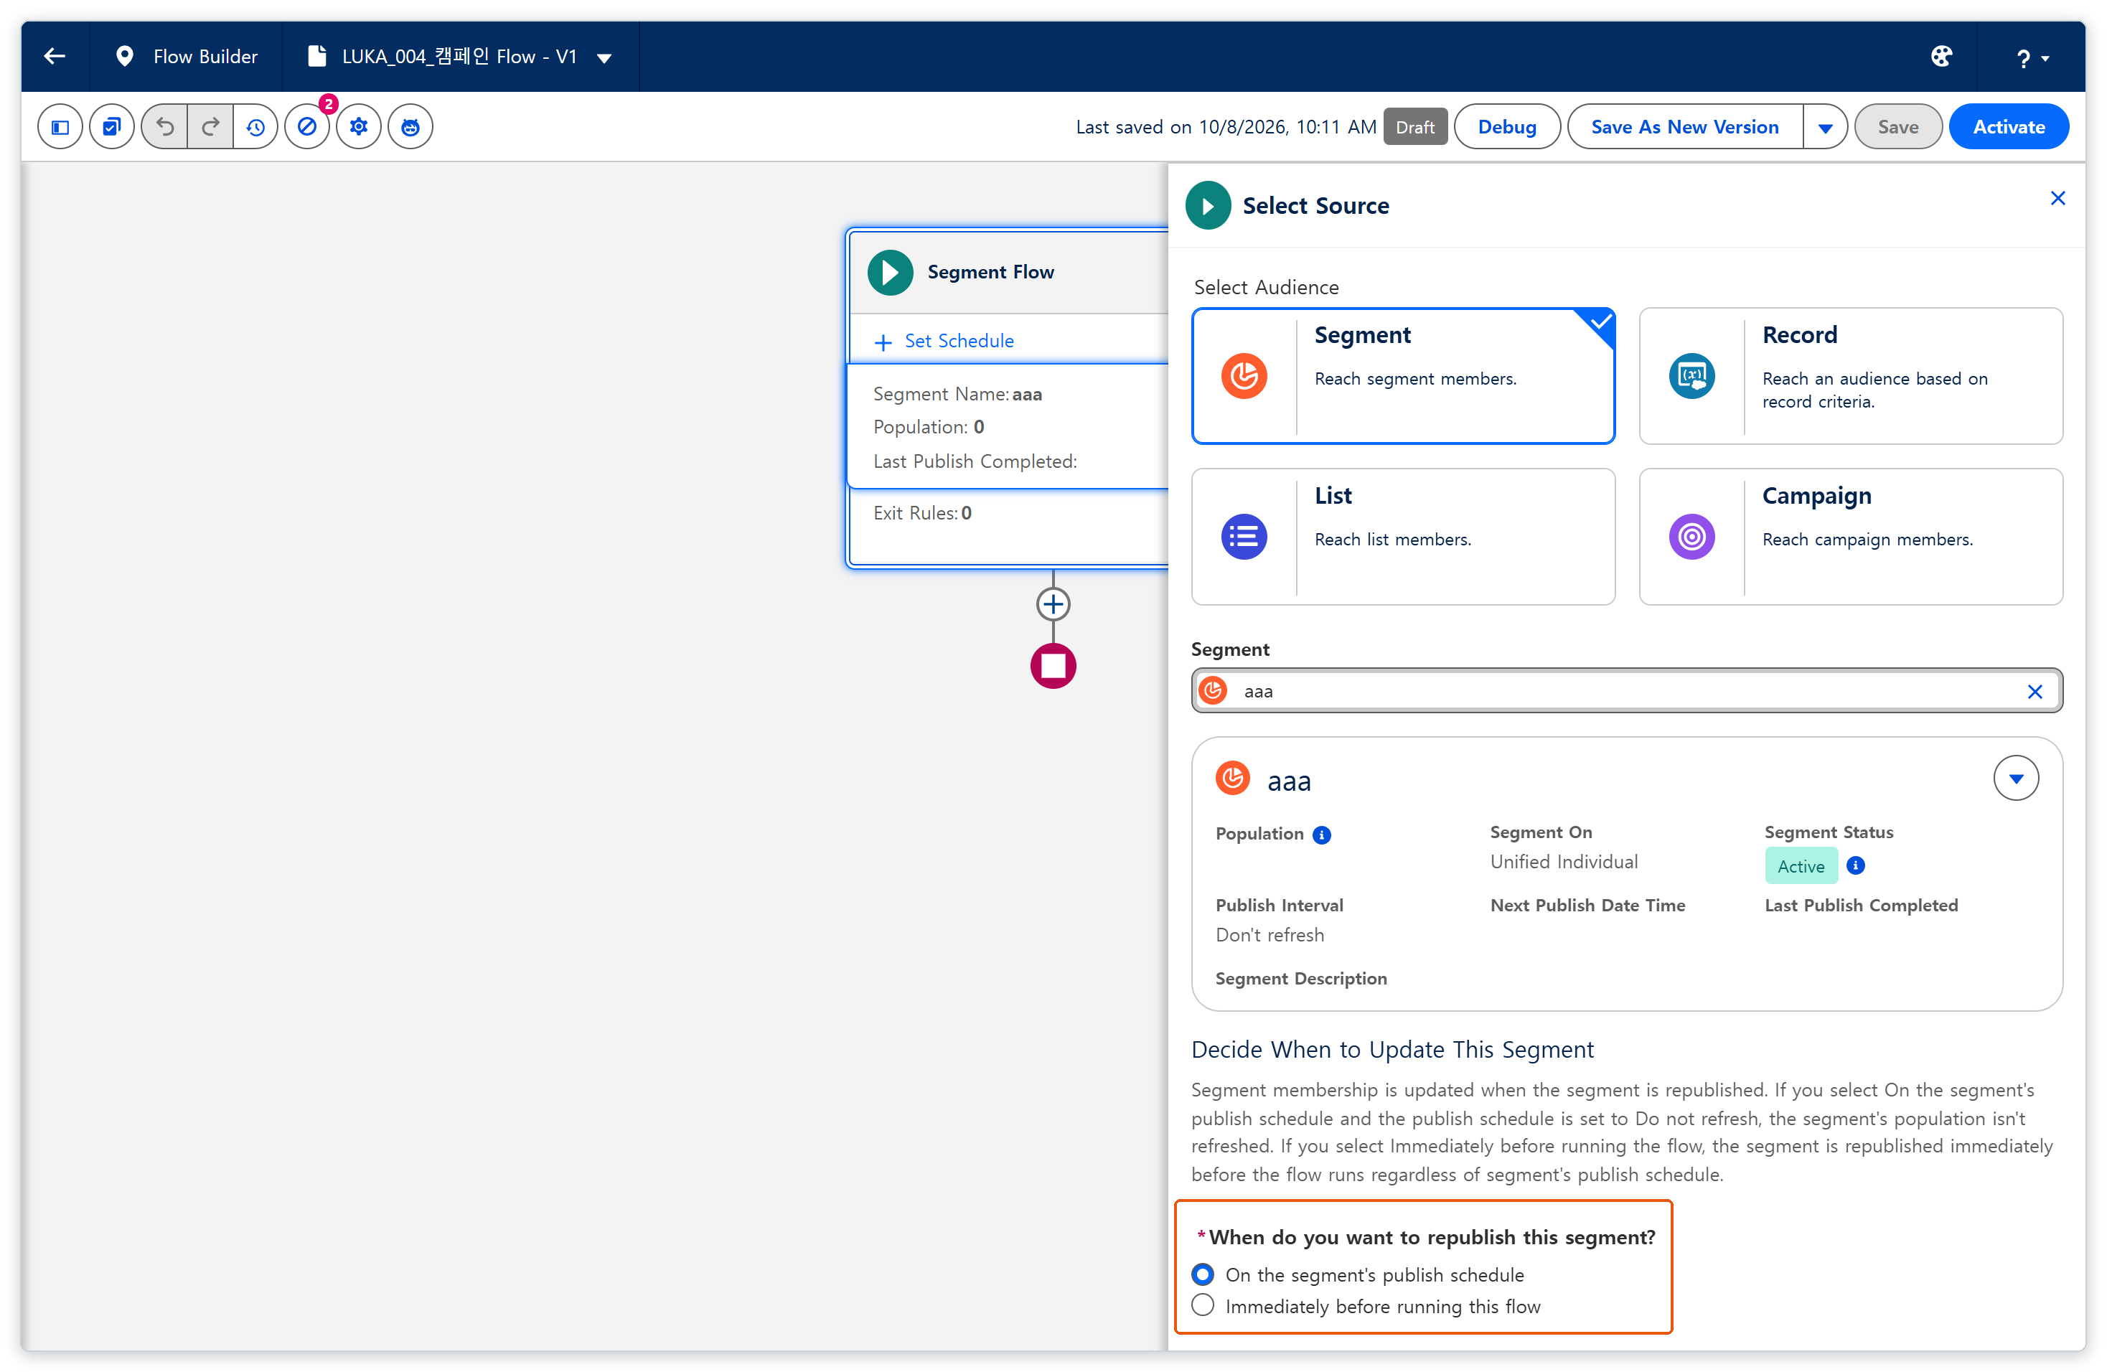
Task: Choose the Campaign audience card
Action: pos(1850,537)
